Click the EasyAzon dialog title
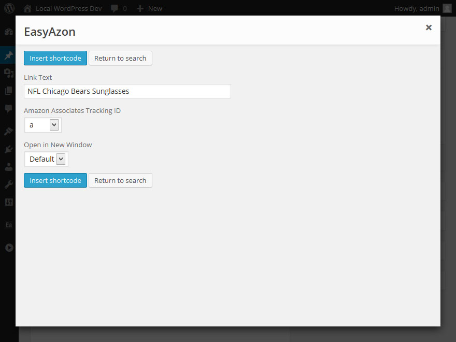Viewport: 456px width, 342px height. click(50, 32)
